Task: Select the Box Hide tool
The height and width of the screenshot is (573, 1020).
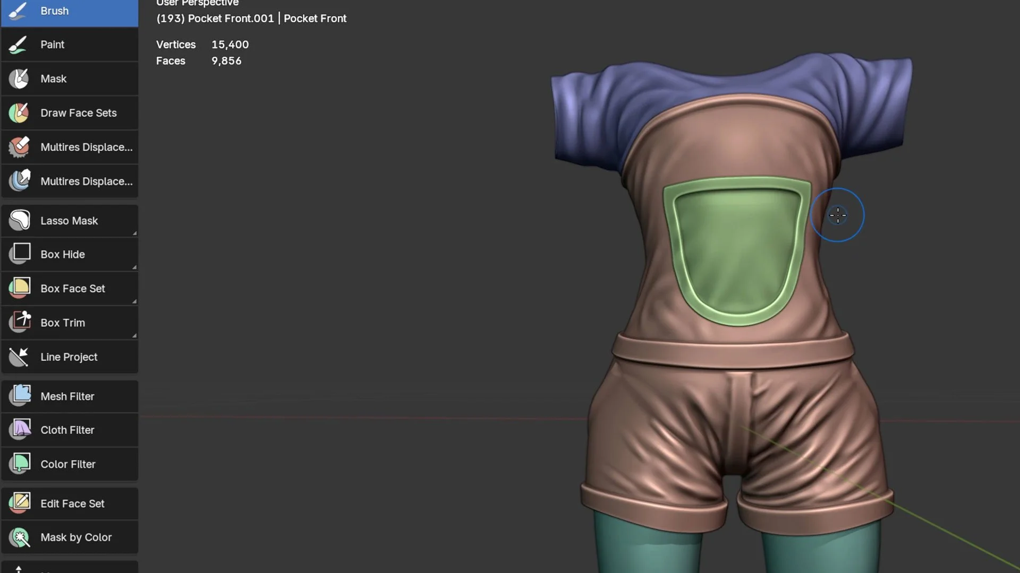Action: point(69,255)
